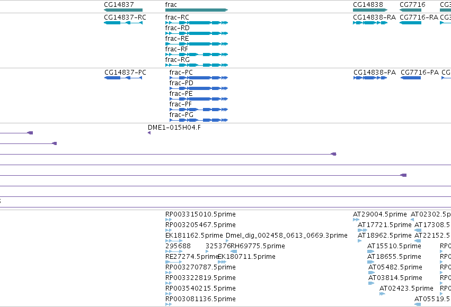Screen dimensions: 451x307
Task: Click the Dmel_dig_002458_0613_0669.3prime feature
Action: pos(227,241)
